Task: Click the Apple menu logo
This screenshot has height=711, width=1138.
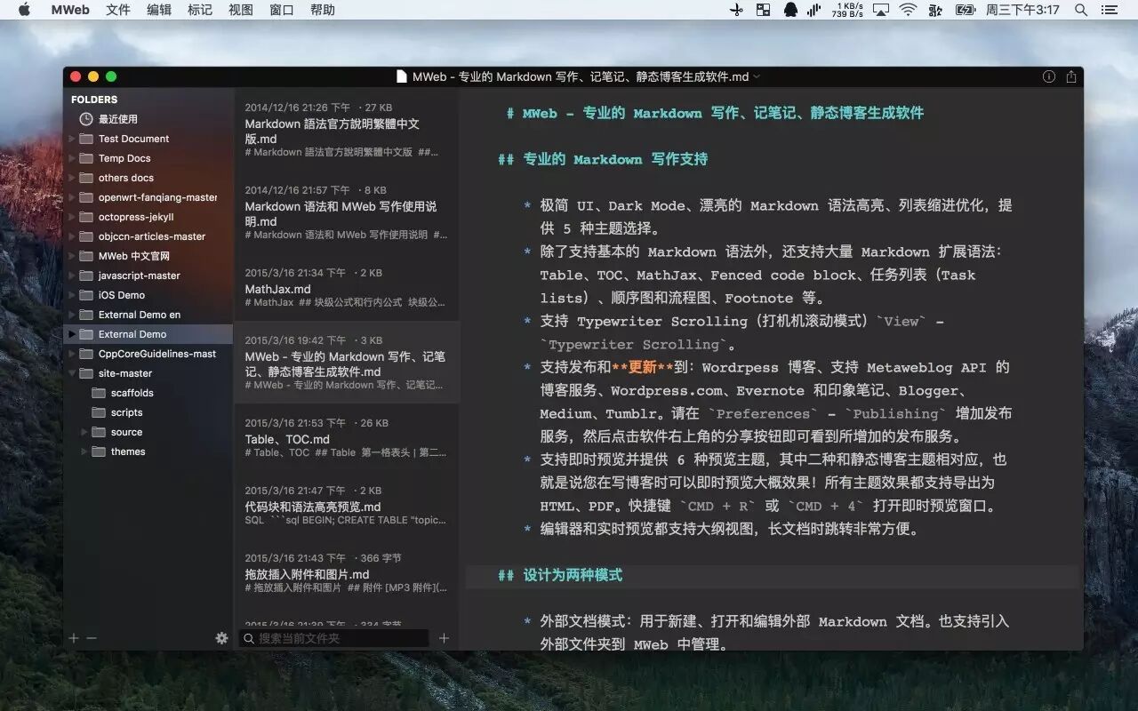Action: pos(24,10)
